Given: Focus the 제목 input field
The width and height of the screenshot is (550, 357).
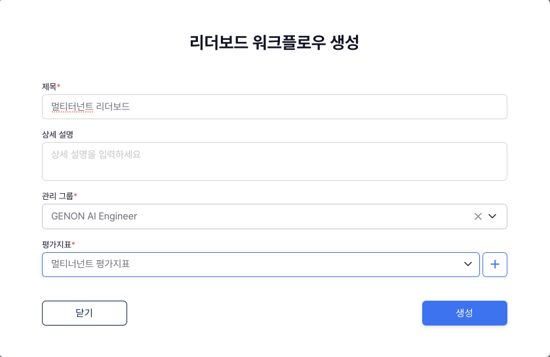Looking at the screenshot, I should pos(275,107).
